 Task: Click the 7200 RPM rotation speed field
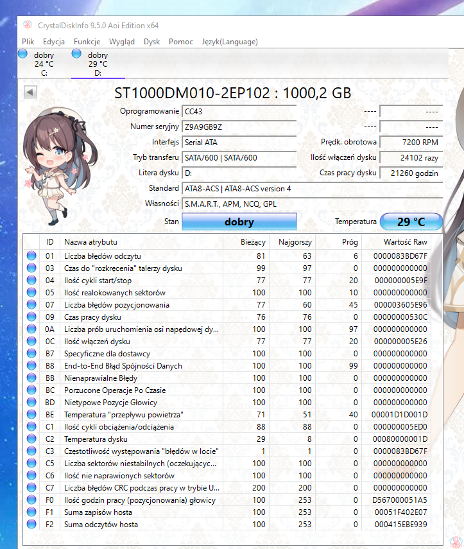pyautogui.click(x=411, y=142)
